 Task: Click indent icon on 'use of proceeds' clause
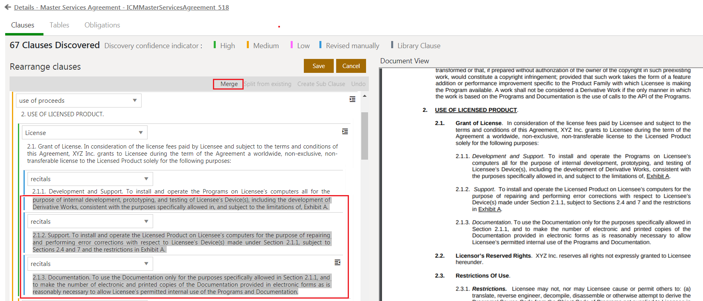pos(352,99)
